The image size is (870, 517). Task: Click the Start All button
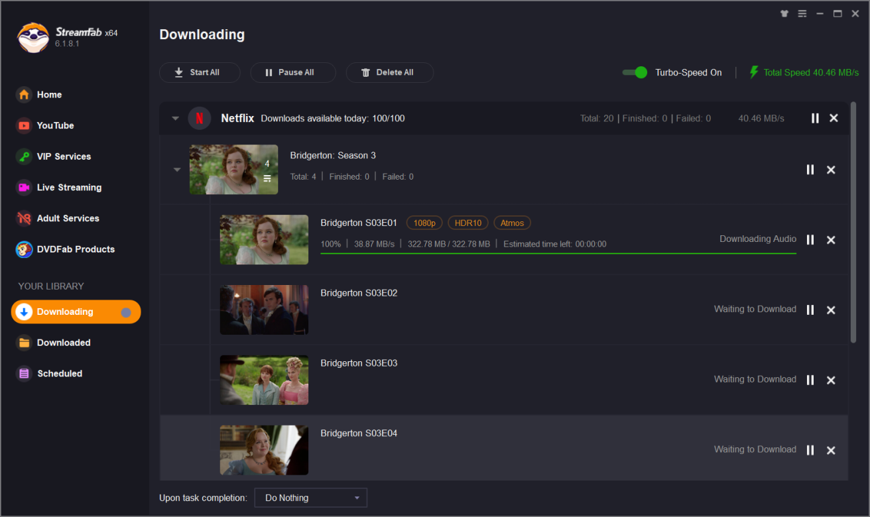[x=199, y=72]
